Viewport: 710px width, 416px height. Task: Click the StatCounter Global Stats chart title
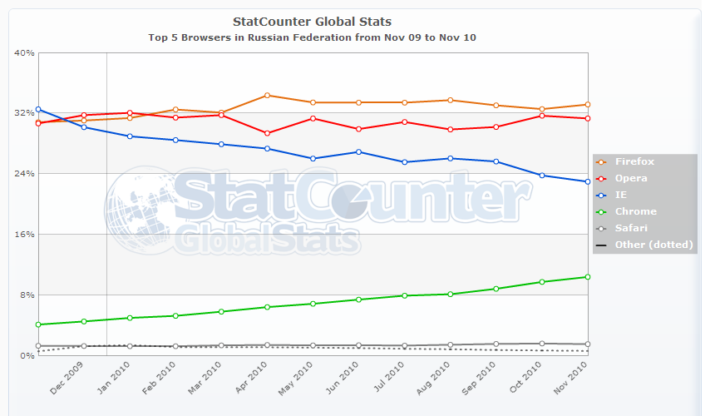click(313, 21)
